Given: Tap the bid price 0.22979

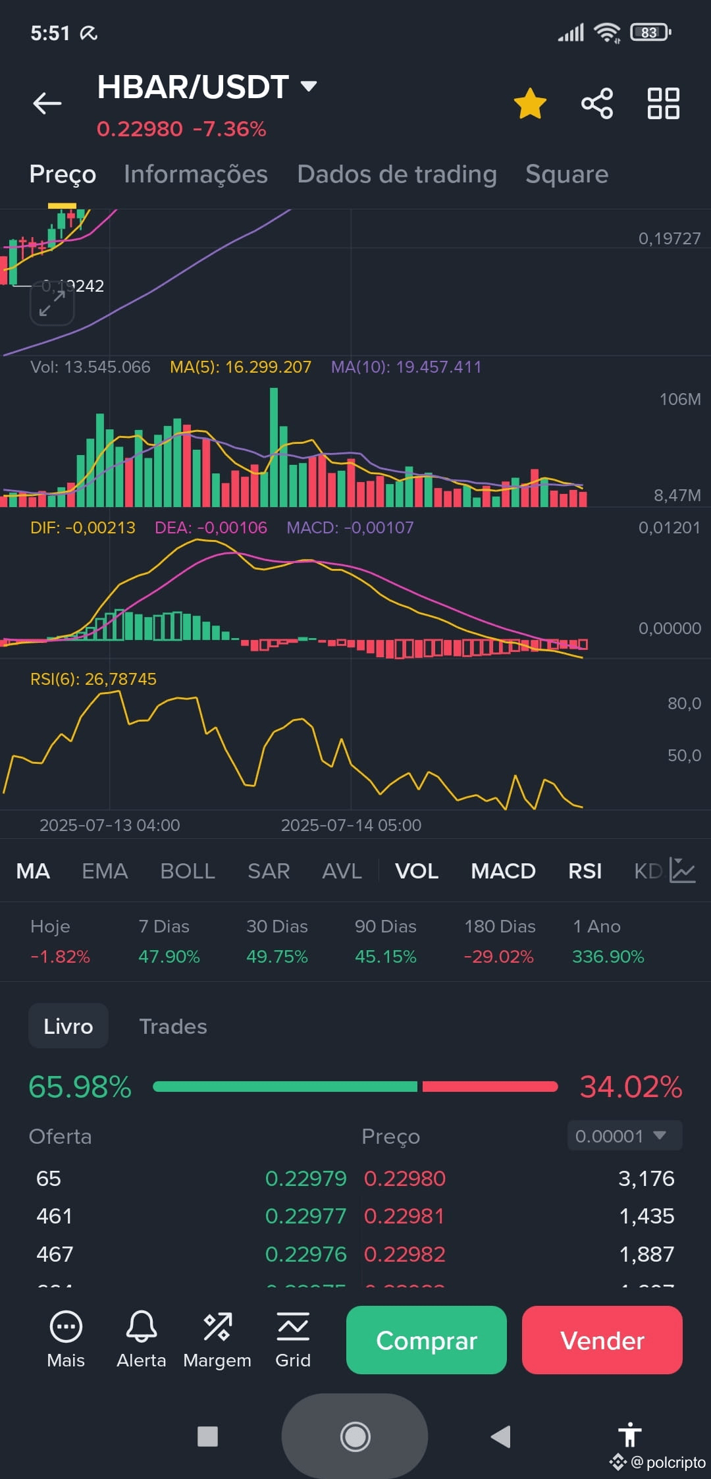Looking at the screenshot, I should 305,1179.
